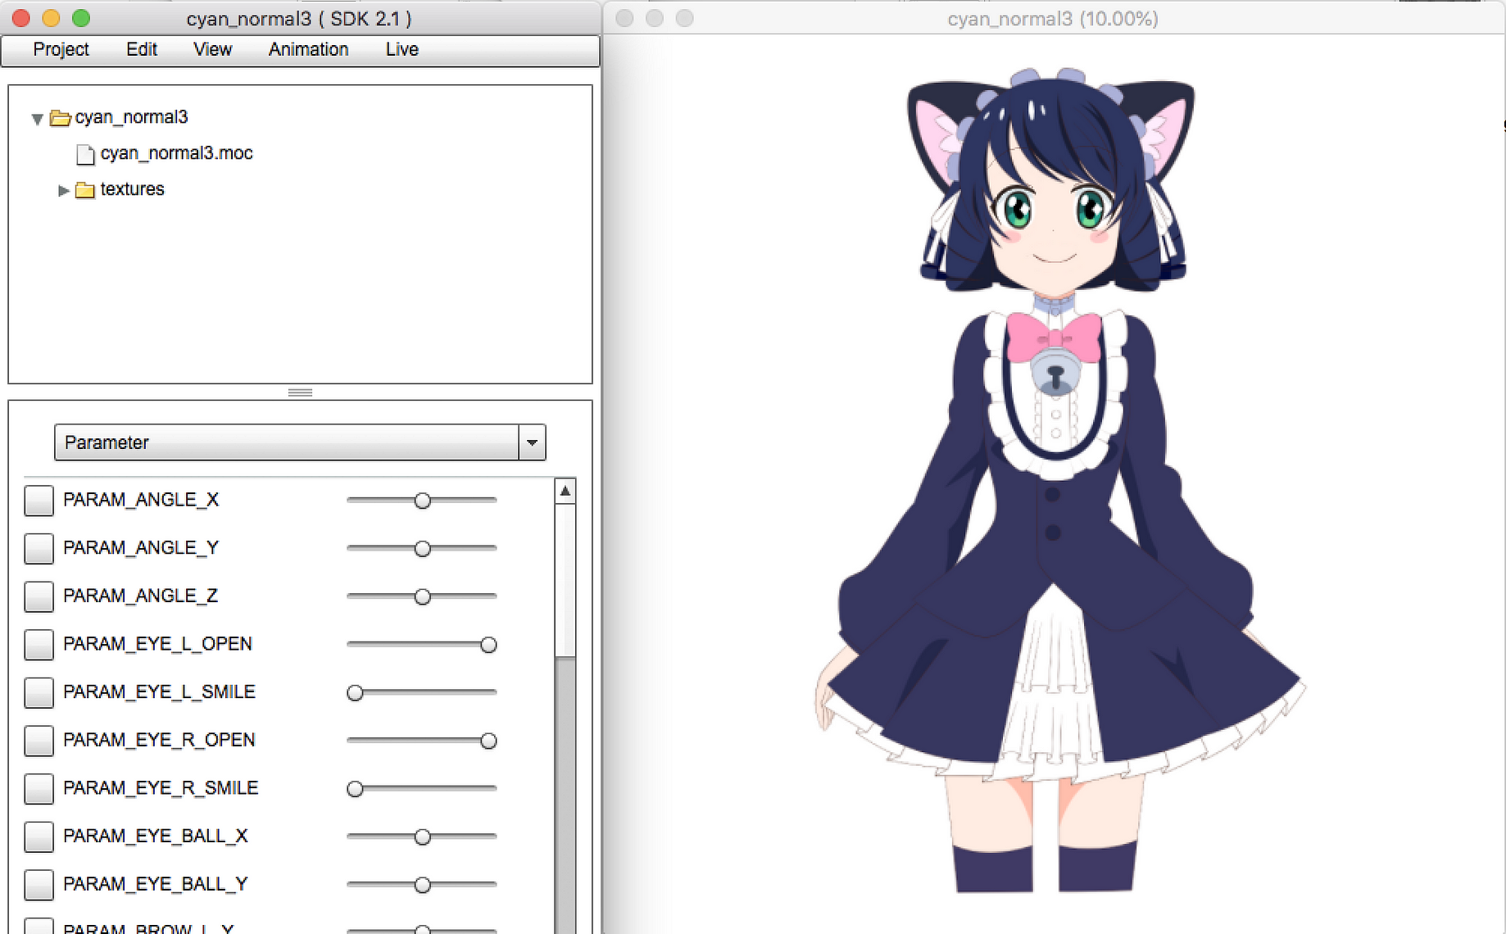Click the PARAM_ANGLE_Z slider handle
Image resolution: width=1506 pixels, height=934 pixels.
point(422,596)
